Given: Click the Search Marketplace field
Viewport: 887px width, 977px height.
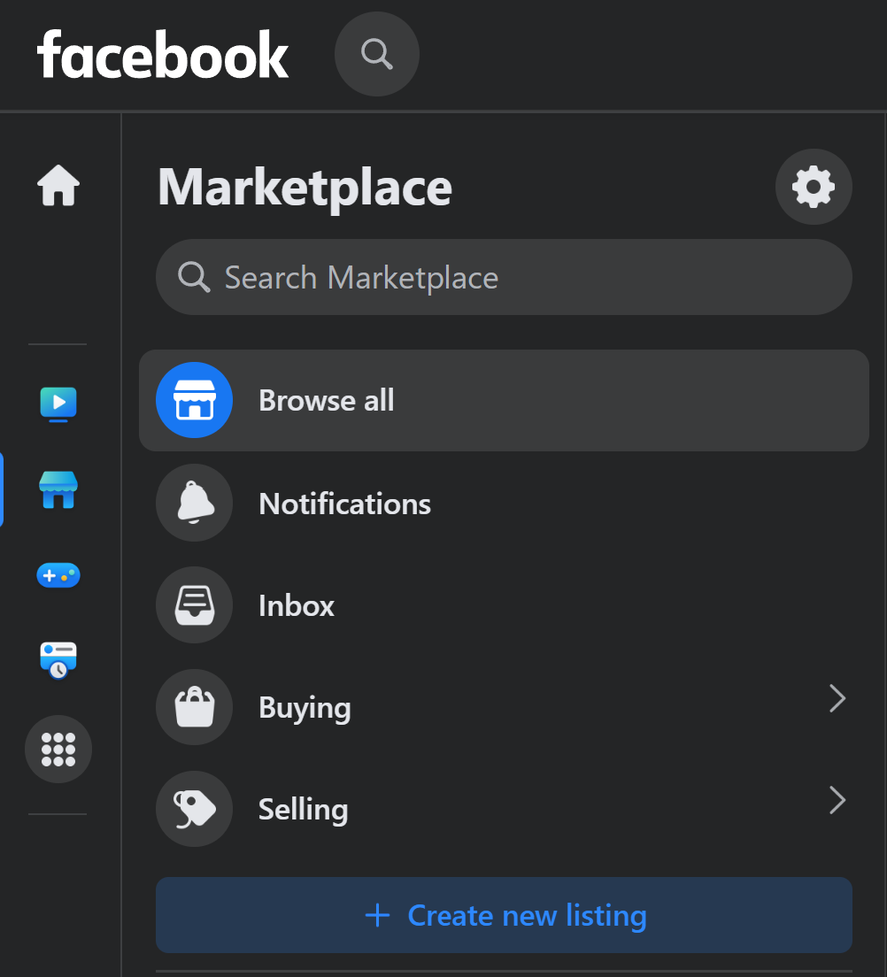Looking at the screenshot, I should pos(504,277).
